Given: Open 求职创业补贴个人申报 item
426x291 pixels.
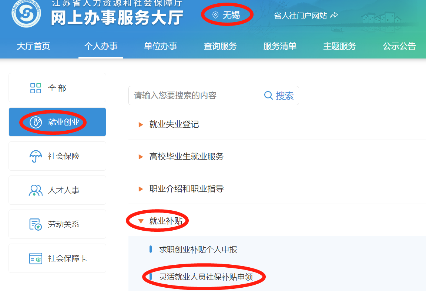Looking at the screenshot, I should pos(198,250).
